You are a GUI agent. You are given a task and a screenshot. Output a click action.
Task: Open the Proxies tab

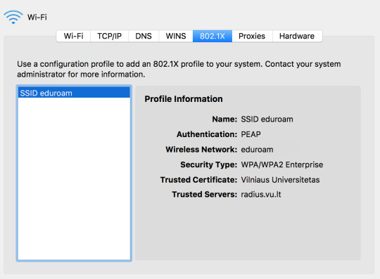coord(252,36)
